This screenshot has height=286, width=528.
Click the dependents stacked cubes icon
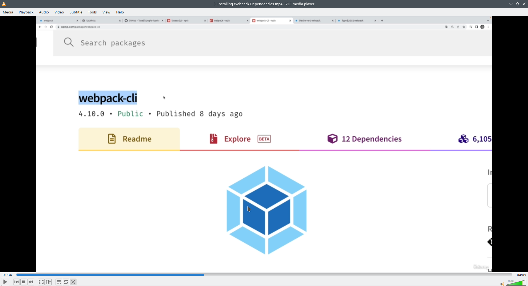click(463, 139)
